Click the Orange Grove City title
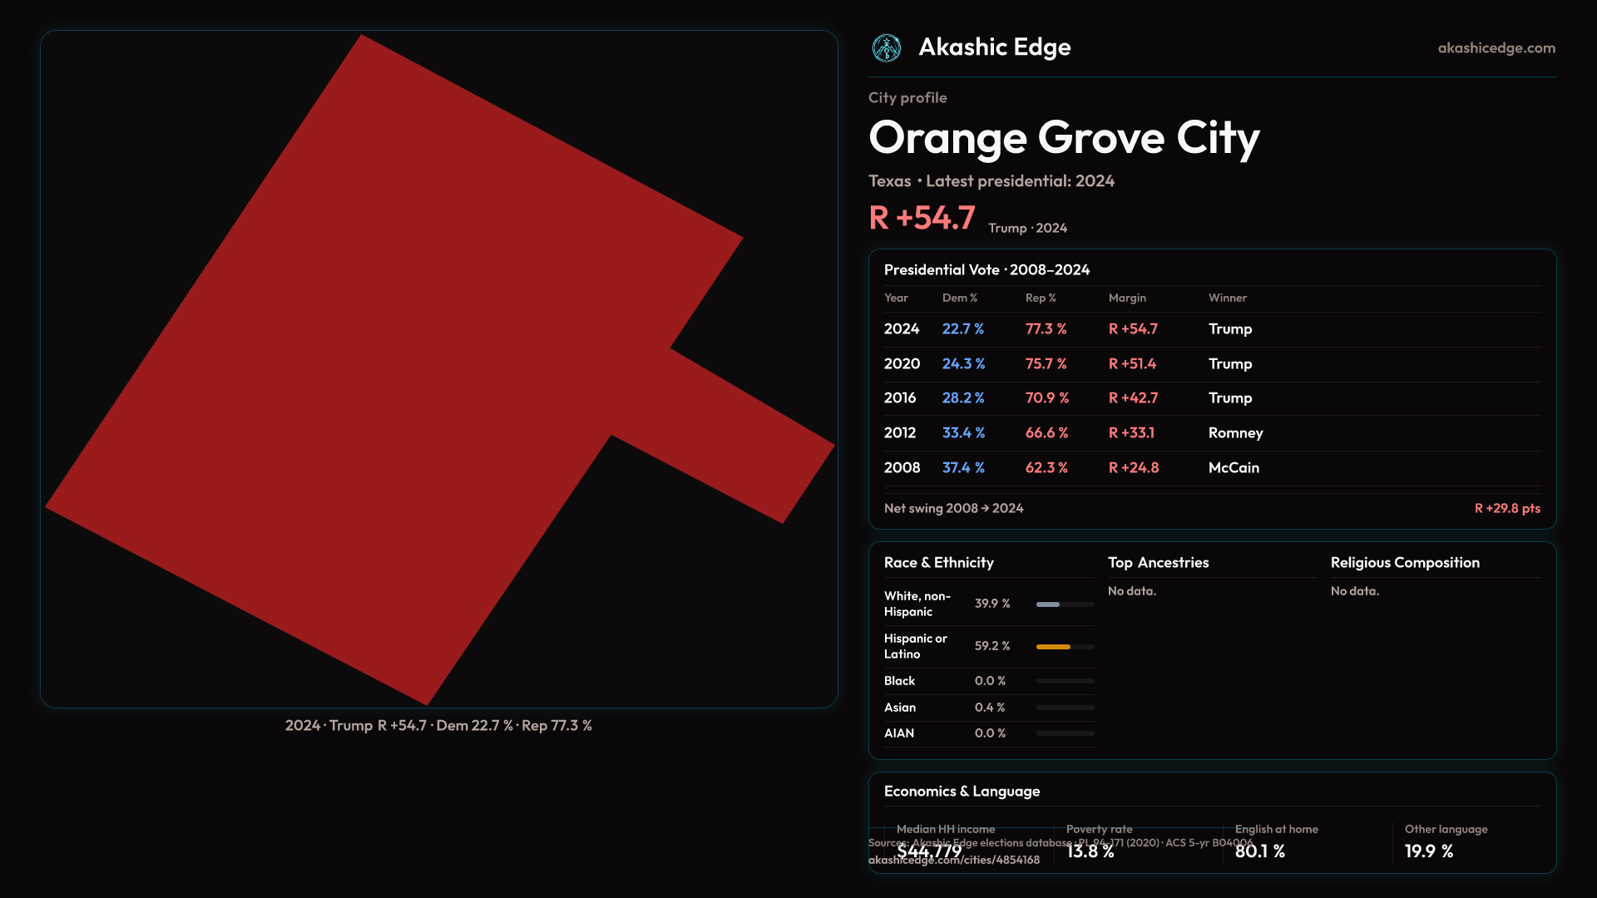Viewport: 1597px width, 898px height. point(1064,138)
